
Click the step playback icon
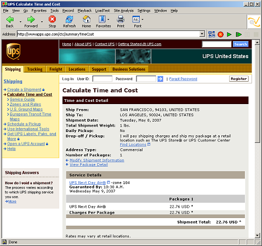(238, 35)
